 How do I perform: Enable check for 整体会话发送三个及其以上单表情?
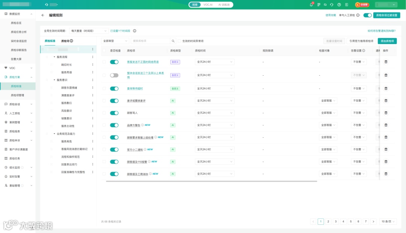click(114, 75)
